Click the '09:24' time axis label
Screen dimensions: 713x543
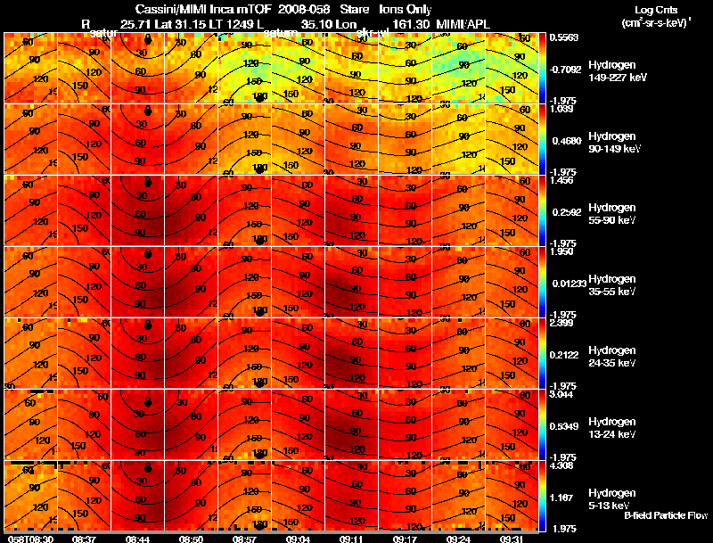(458, 539)
